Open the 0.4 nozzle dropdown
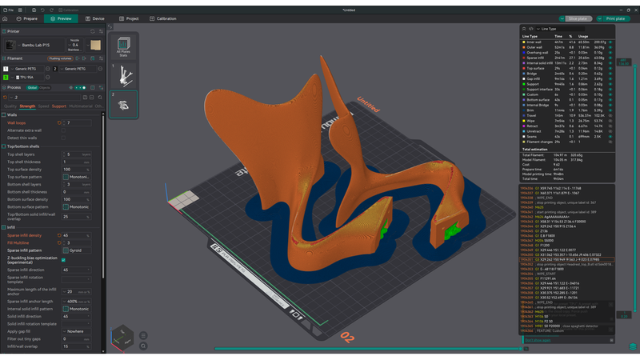The height and width of the screenshot is (360, 640). [x=75, y=45]
